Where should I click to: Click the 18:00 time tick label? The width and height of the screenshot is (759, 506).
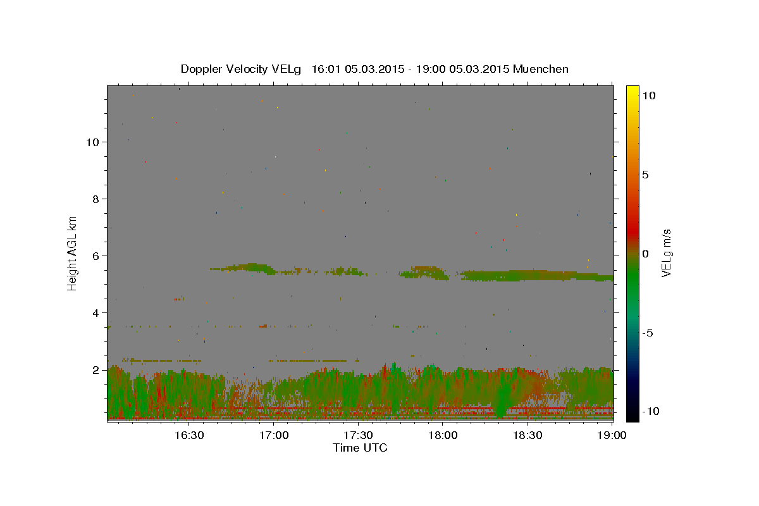click(443, 435)
